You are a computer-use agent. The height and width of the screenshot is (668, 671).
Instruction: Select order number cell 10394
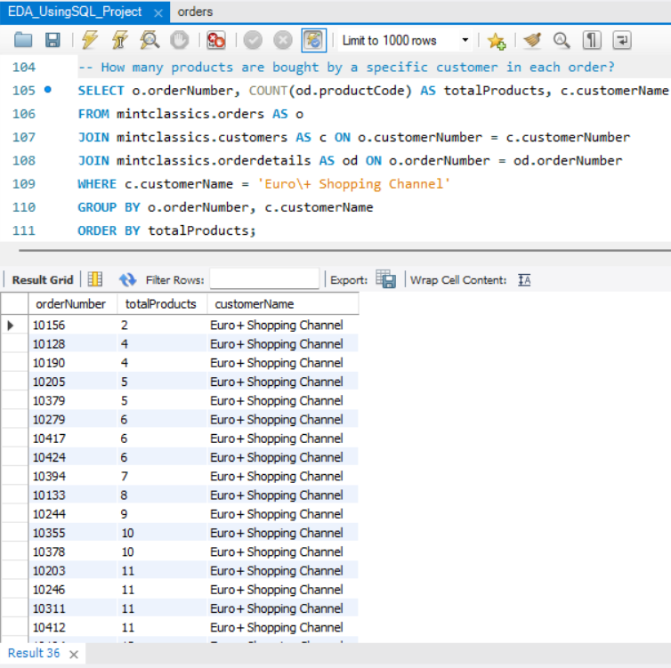point(73,476)
